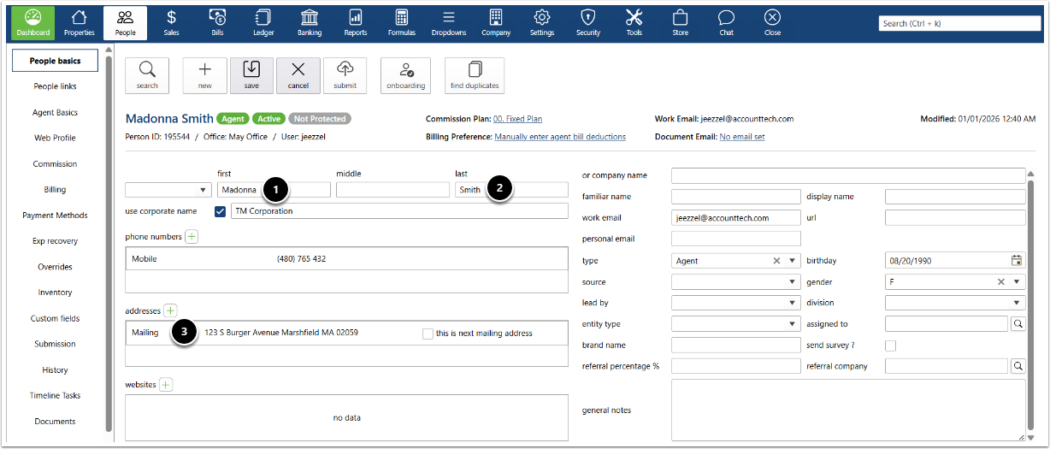Viewport: 1050px width, 449px height.
Task: Add a new address with plus icon
Action: coord(170,310)
